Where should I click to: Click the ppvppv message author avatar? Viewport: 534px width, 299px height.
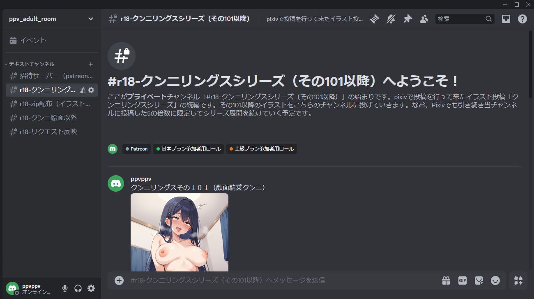pos(116,183)
